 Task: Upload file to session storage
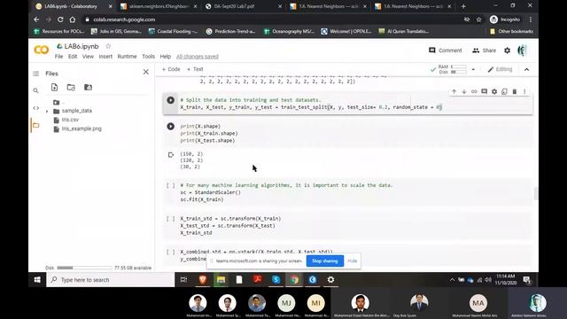tap(54, 87)
